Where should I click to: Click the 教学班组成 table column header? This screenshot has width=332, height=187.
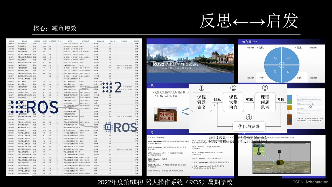(86, 41)
